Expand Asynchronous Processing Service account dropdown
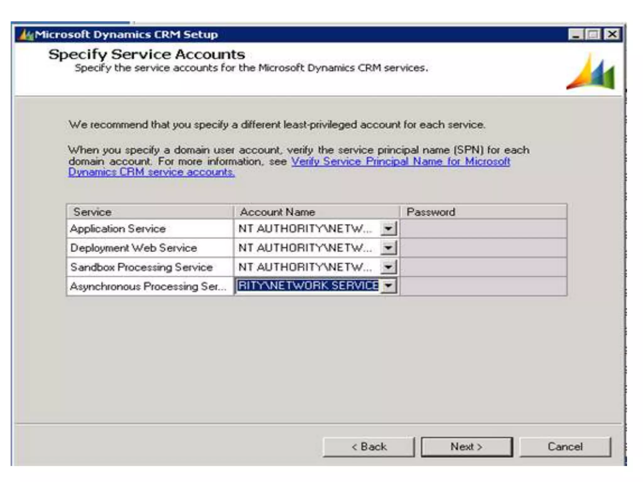 point(388,286)
